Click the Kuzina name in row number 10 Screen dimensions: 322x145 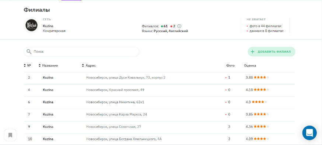[48, 139]
